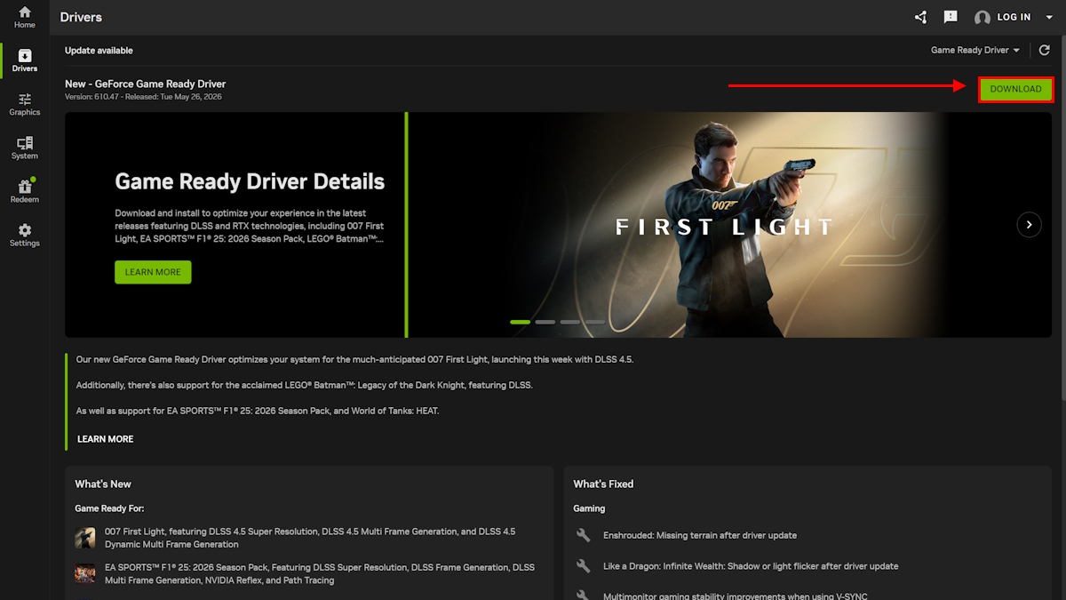Click the user avatar icon
This screenshot has width=1066, height=600.
tap(982, 17)
